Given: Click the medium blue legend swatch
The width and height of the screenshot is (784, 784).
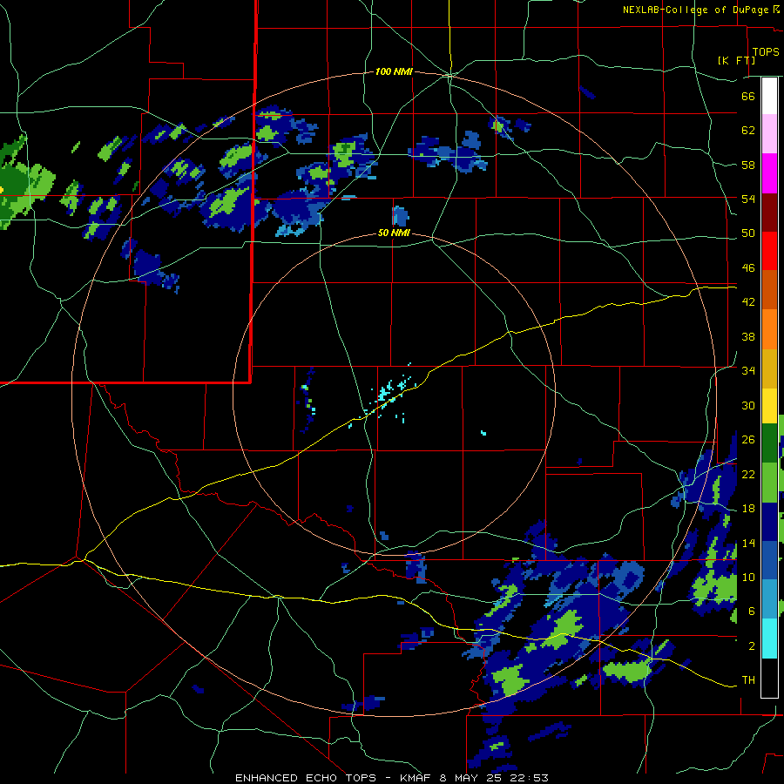Looking at the screenshot, I should [769, 560].
